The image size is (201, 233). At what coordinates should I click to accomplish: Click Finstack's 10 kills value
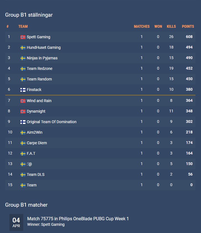tap(171, 89)
